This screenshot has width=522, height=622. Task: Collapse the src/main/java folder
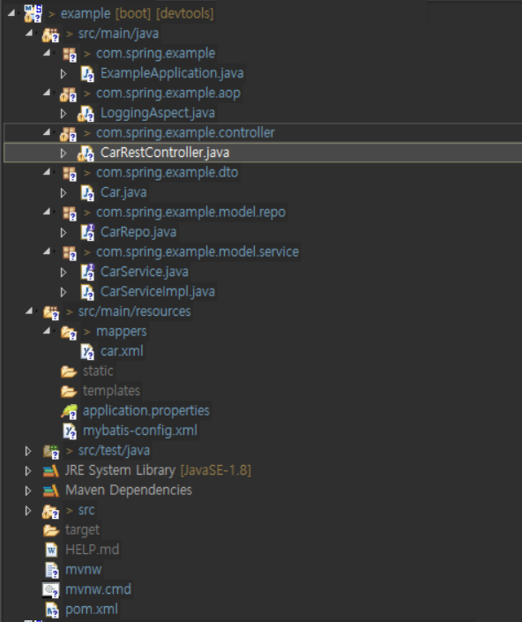[29, 33]
